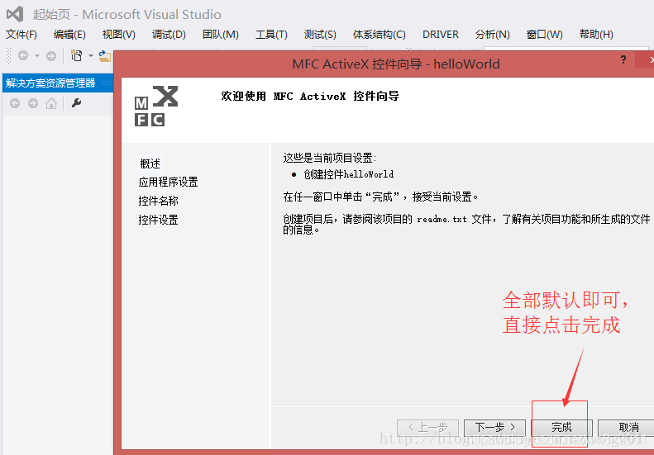This screenshot has height=455, width=654.
Task: Go to the 控件设置 wizard page
Action: coord(158,220)
